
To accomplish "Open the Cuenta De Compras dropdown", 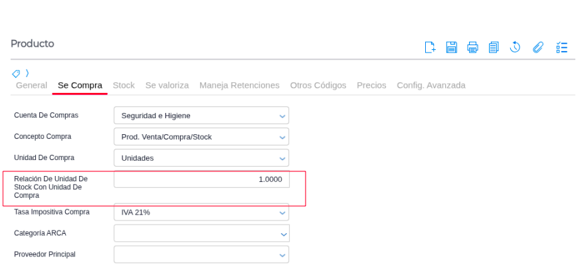I will [201, 116].
